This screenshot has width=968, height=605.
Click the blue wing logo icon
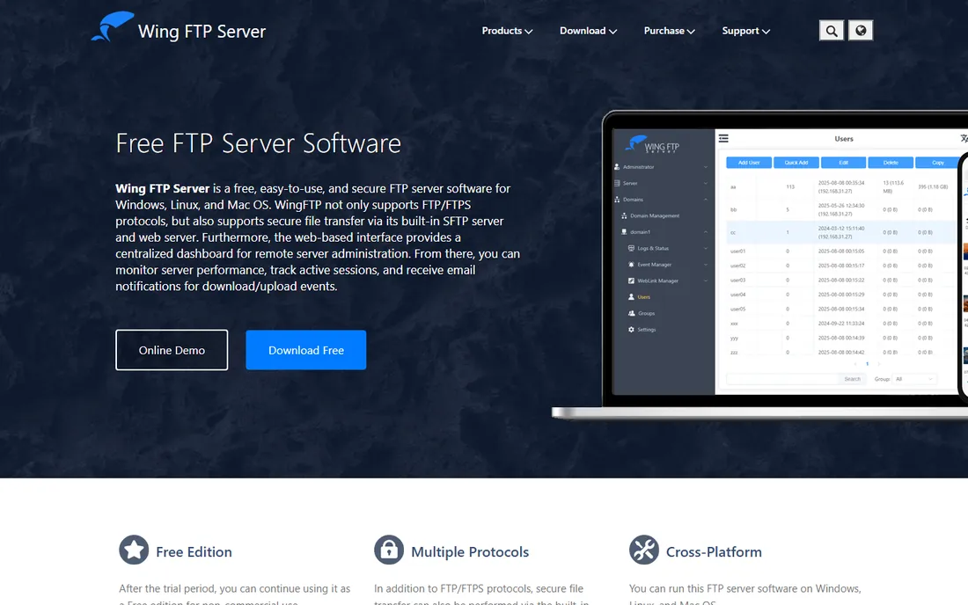pos(113,26)
